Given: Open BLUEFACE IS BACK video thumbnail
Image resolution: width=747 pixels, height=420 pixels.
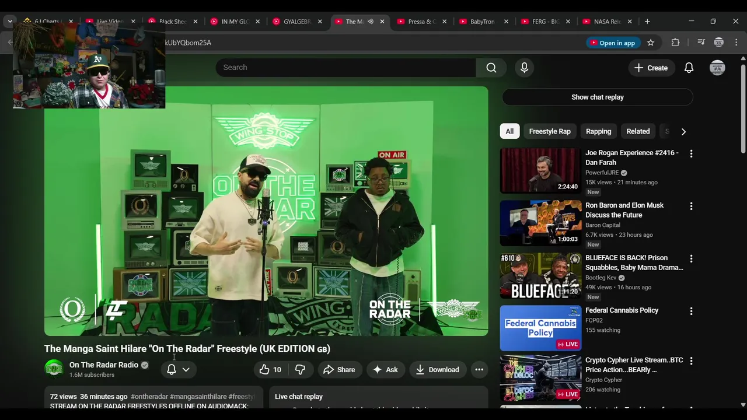Looking at the screenshot, I should (541, 275).
